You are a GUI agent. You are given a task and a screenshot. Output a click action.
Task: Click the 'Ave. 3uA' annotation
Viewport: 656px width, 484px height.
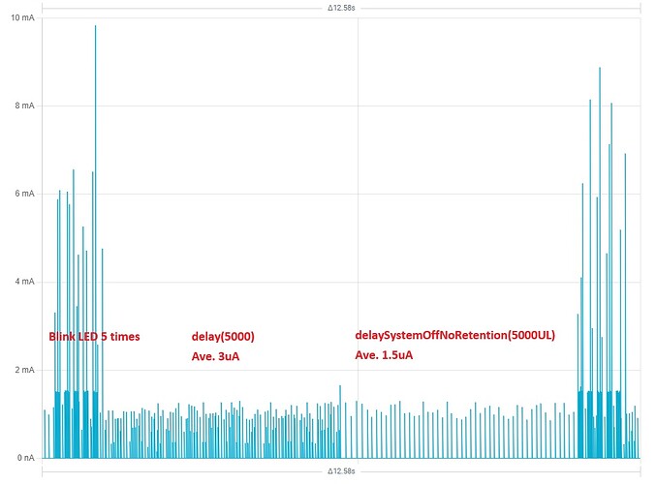pos(215,355)
